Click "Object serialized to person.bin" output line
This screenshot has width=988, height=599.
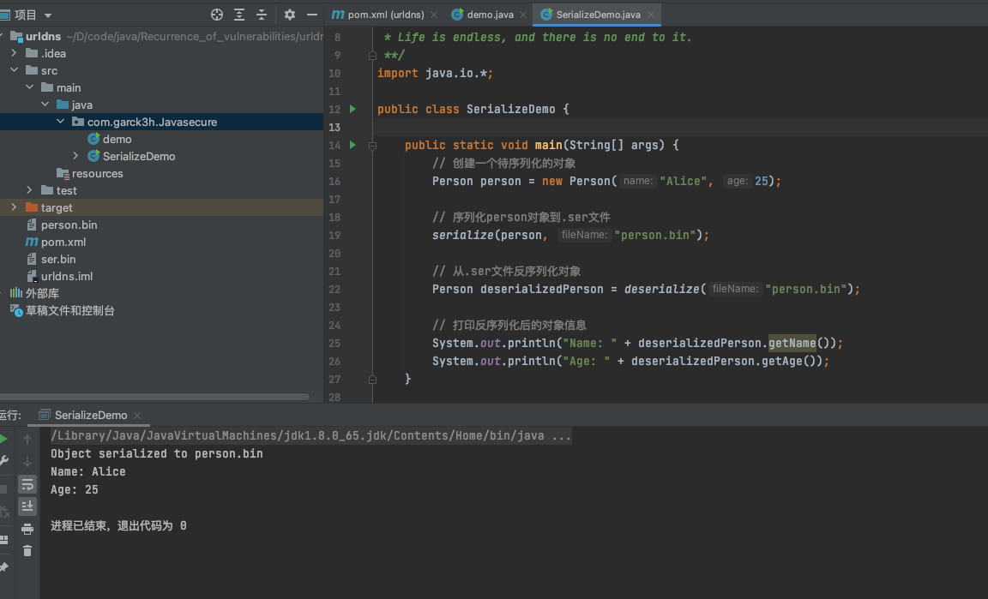157,453
